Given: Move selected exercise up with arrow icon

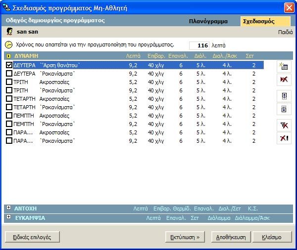Looking at the screenshot, I should (x=284, y=96).
